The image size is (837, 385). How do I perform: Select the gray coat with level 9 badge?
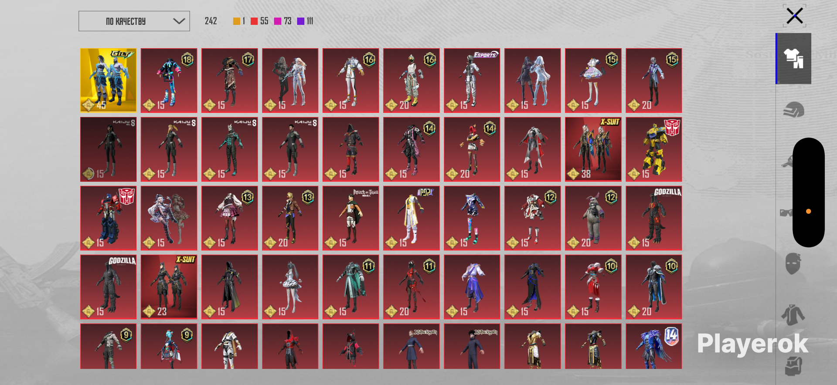pos(108,346)
